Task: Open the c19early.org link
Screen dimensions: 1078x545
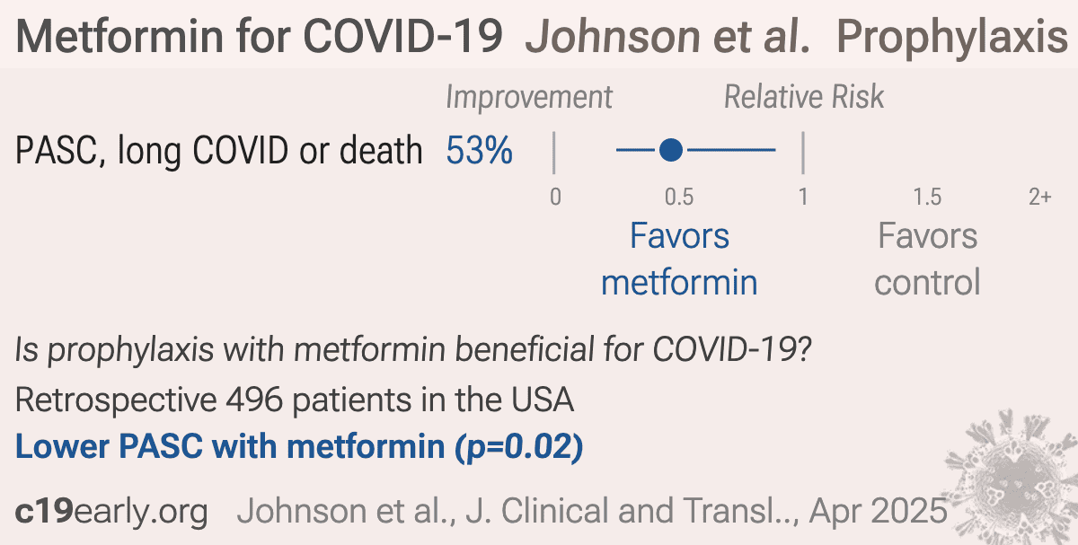Action: [111, 512]
